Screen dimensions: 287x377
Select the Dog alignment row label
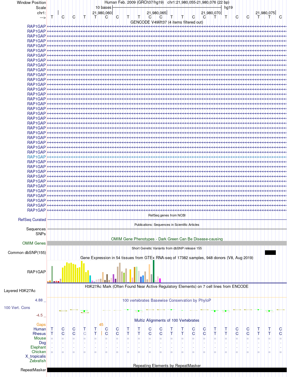[43, 343]
